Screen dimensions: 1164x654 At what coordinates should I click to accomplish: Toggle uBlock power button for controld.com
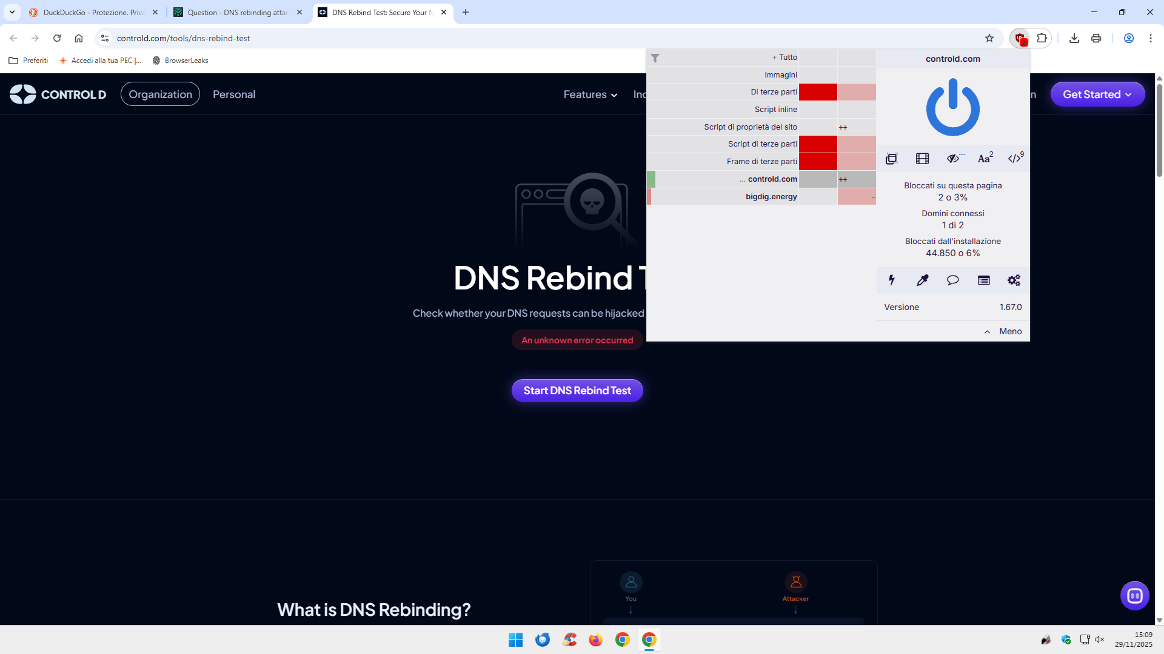952,108
